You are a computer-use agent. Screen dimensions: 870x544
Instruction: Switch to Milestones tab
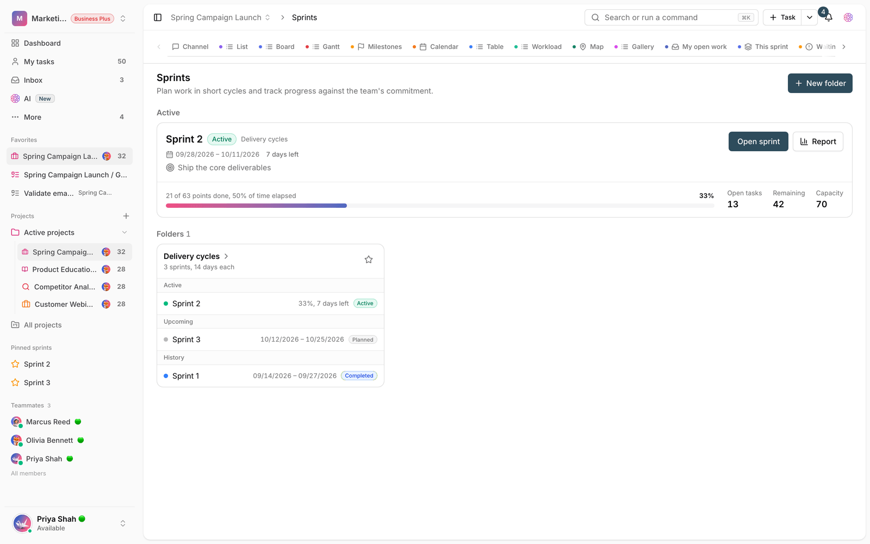click(x=376, y=47)
